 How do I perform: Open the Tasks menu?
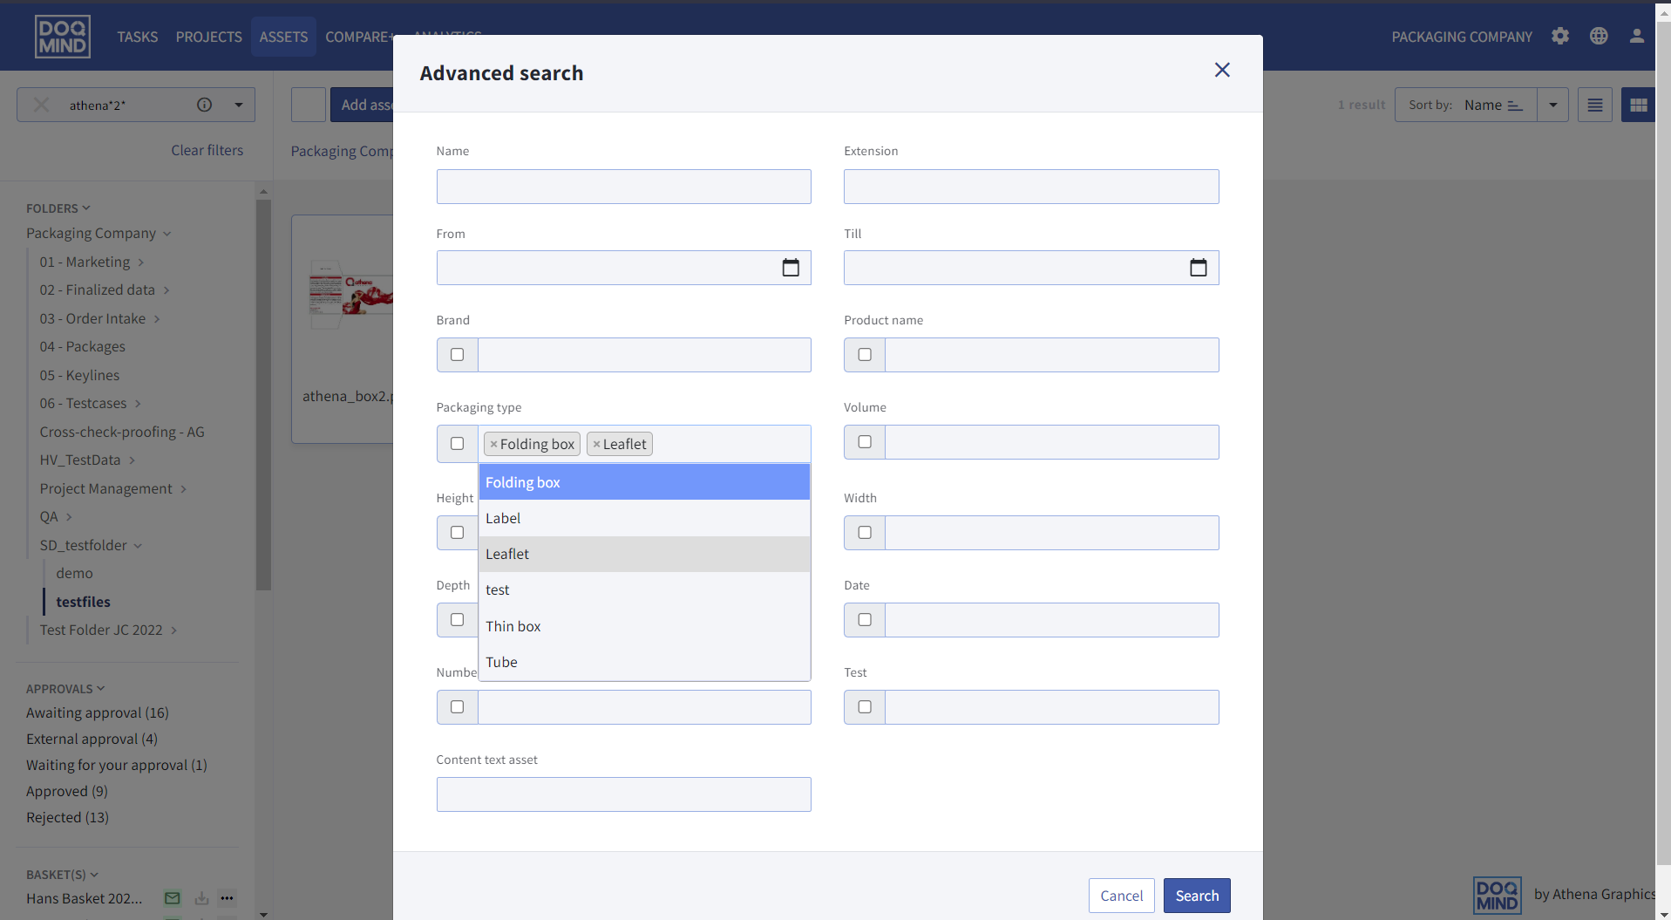137,37
